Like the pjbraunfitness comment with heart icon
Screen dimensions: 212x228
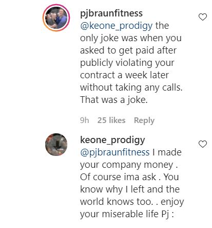(203, 17)
